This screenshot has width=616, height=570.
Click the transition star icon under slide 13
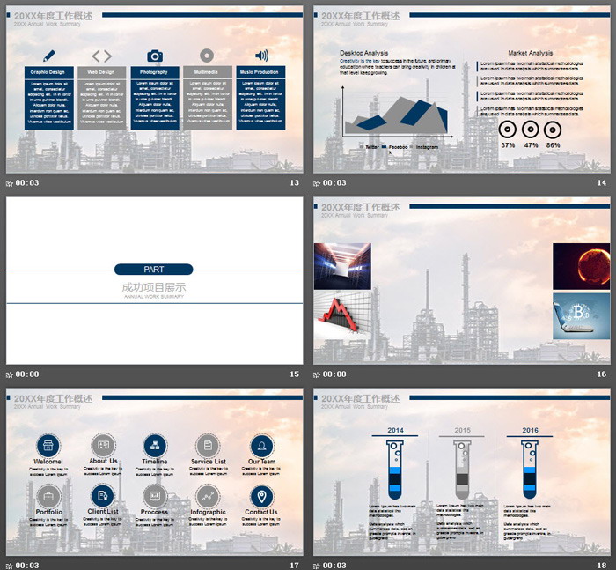[x=10, y=183]
